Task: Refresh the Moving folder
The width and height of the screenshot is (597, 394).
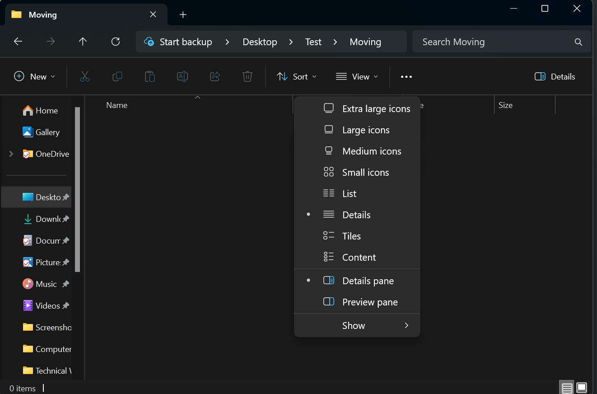Action: pos(116,42)
